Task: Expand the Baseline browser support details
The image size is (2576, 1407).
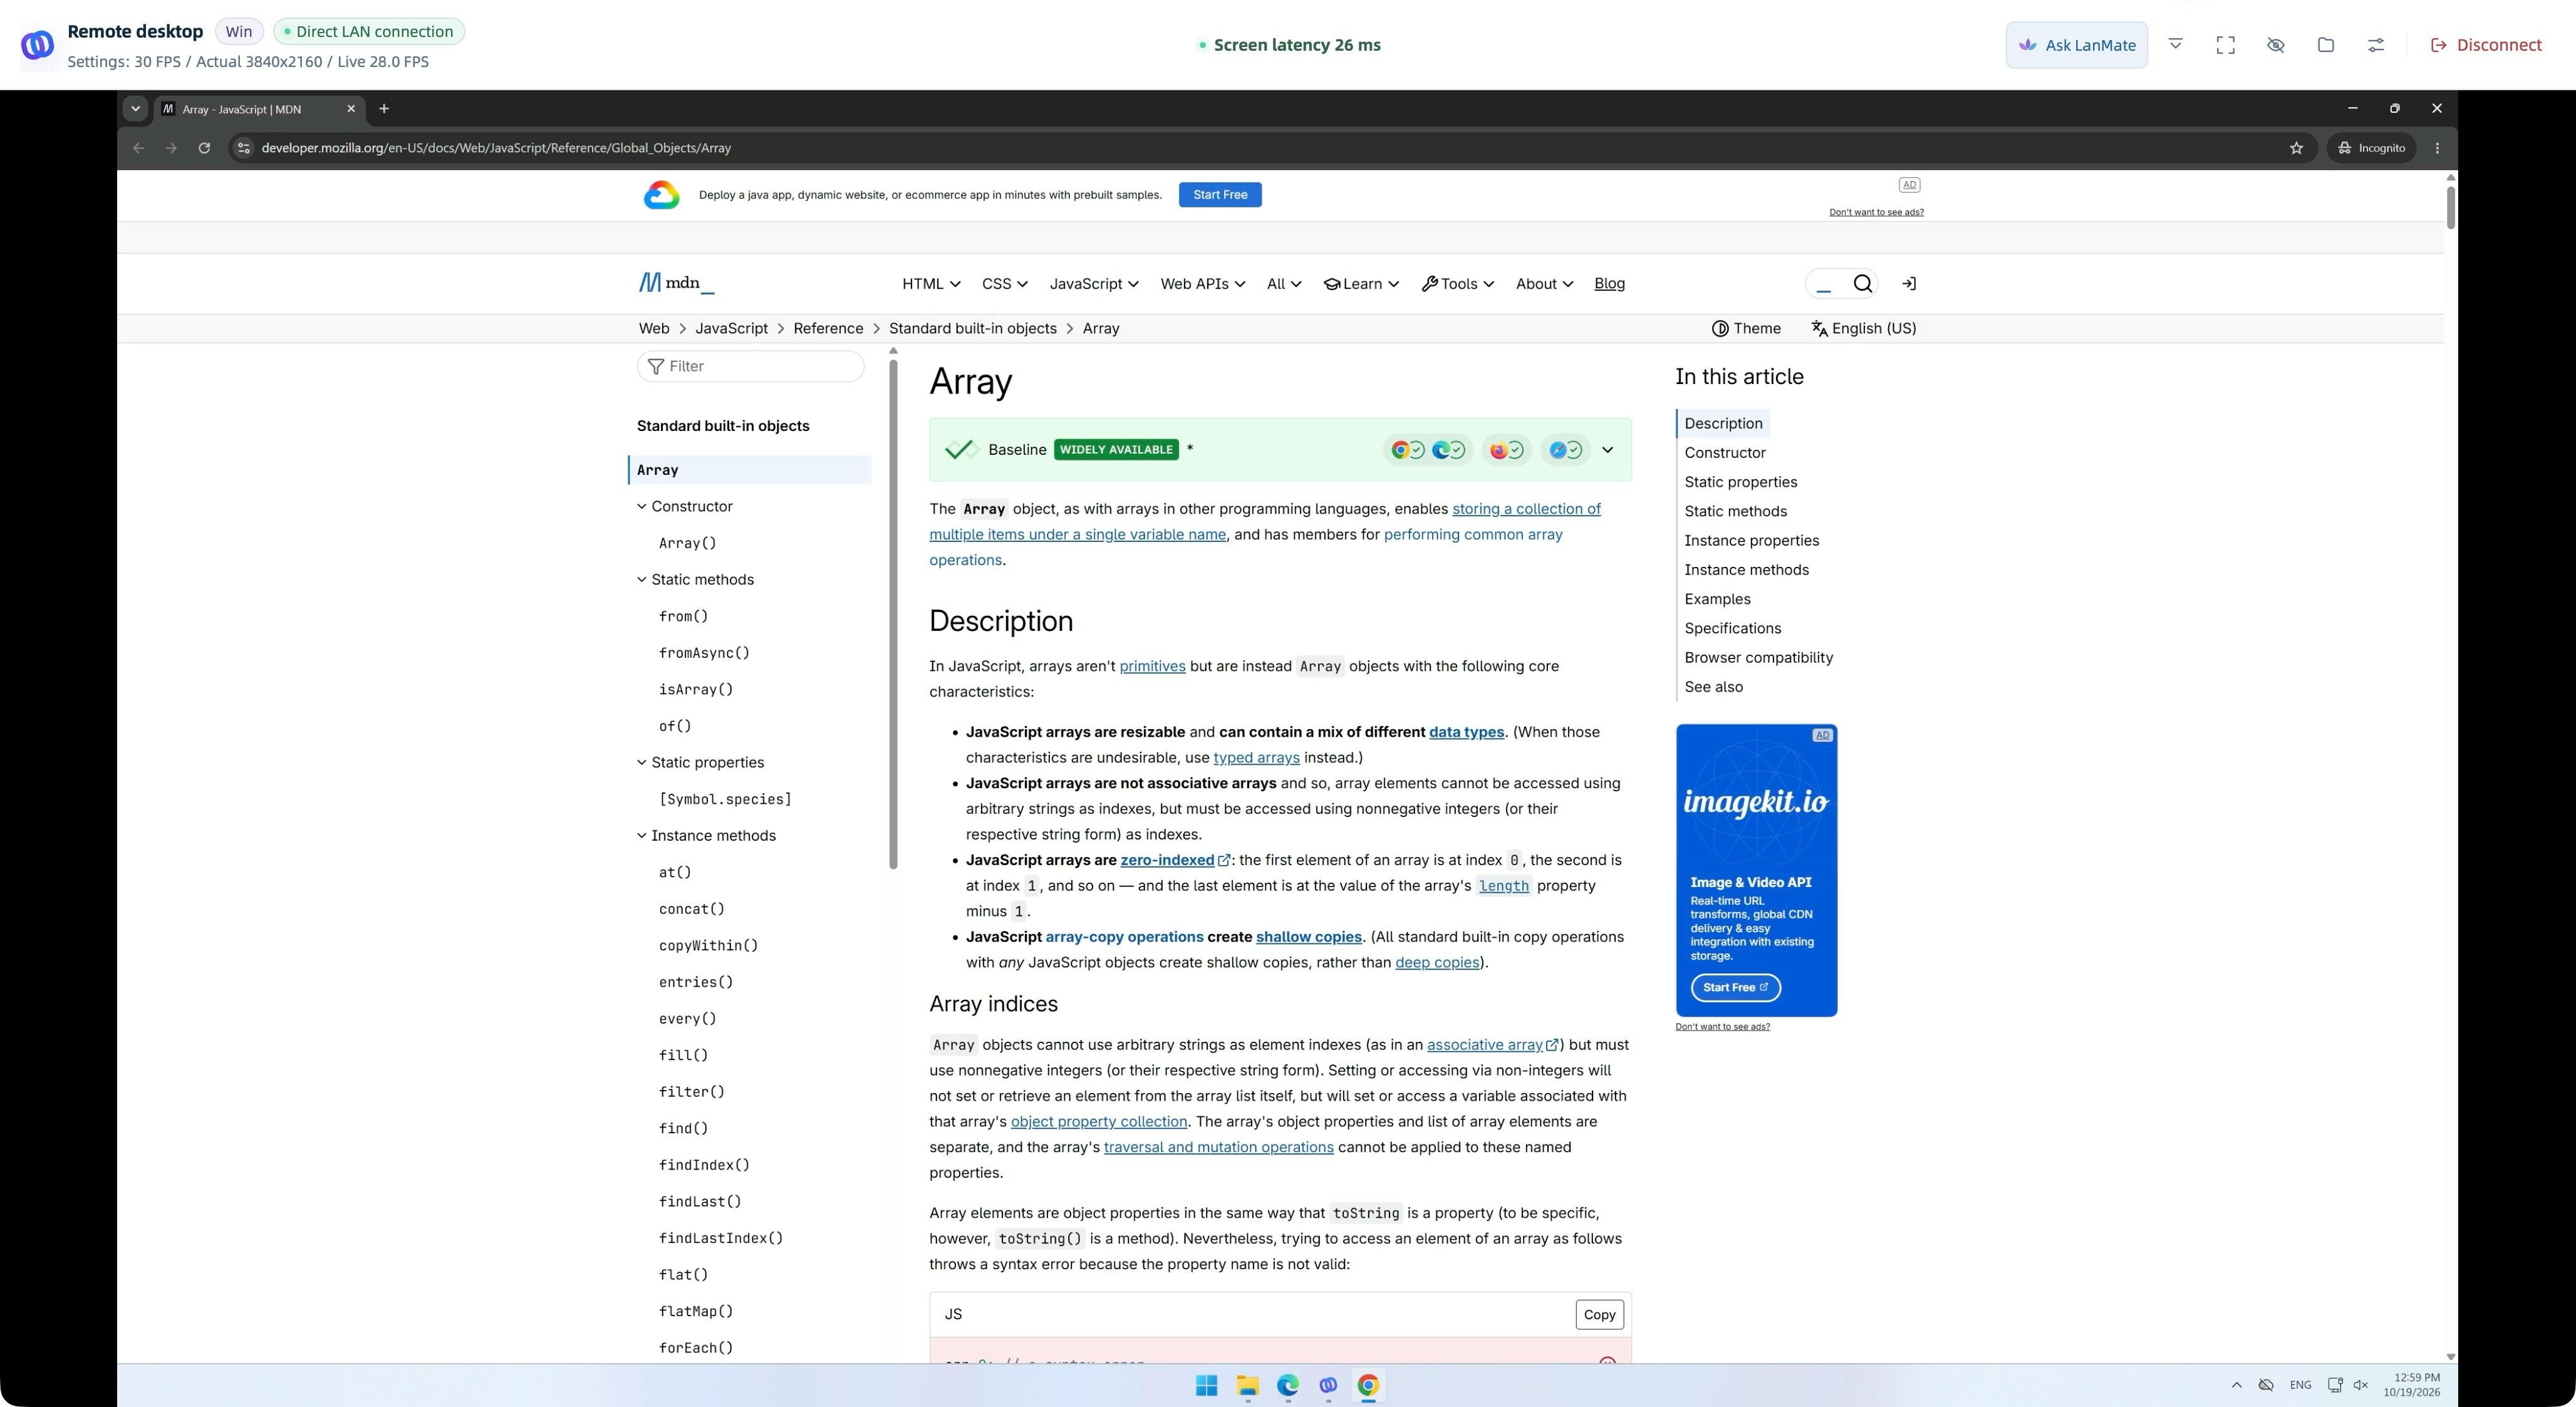Action: 1607,450
